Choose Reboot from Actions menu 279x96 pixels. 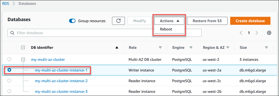(166, 29)
